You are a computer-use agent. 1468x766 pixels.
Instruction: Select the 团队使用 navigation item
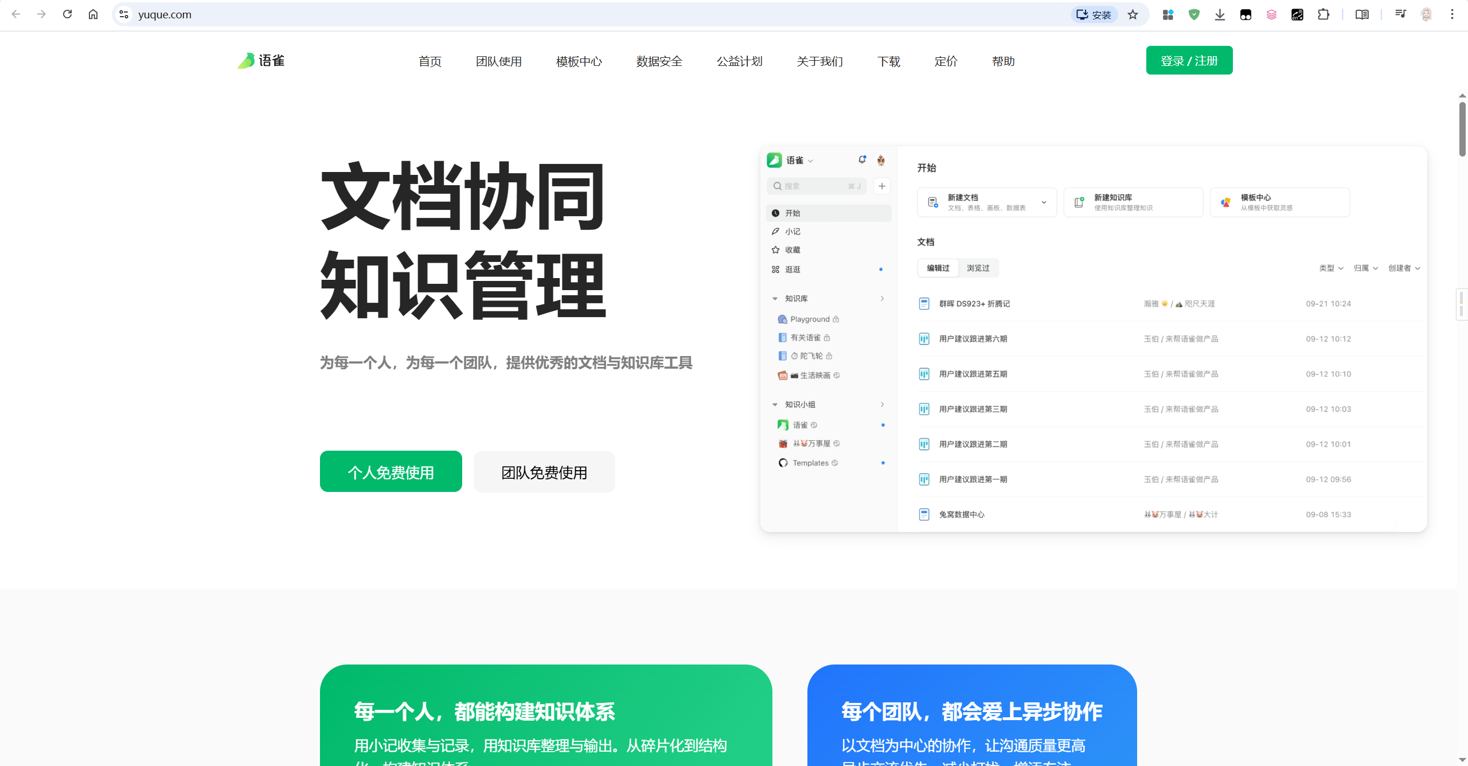click(x=498, y=61)
